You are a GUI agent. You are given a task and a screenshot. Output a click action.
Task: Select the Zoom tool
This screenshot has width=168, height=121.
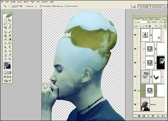[x=10, y=59]
